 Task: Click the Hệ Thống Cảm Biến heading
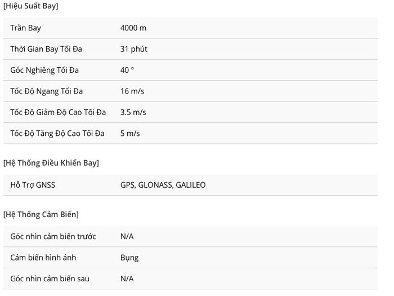point(41,214)
